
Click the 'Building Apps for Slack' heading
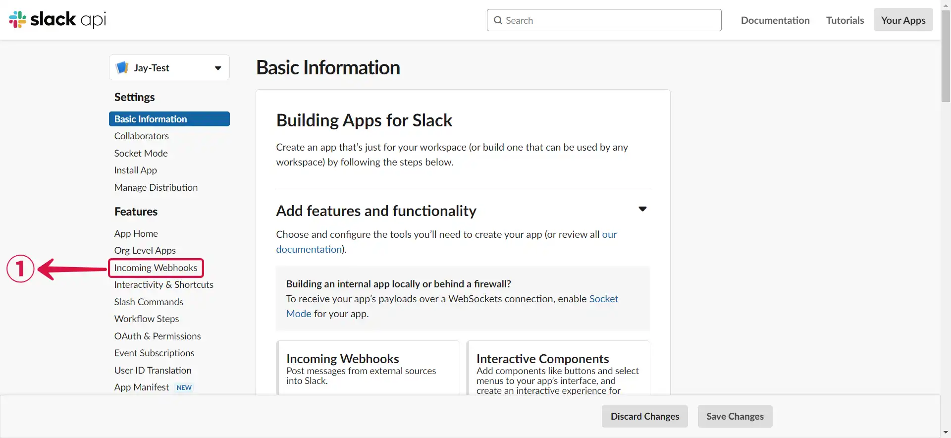pos(364,120)
